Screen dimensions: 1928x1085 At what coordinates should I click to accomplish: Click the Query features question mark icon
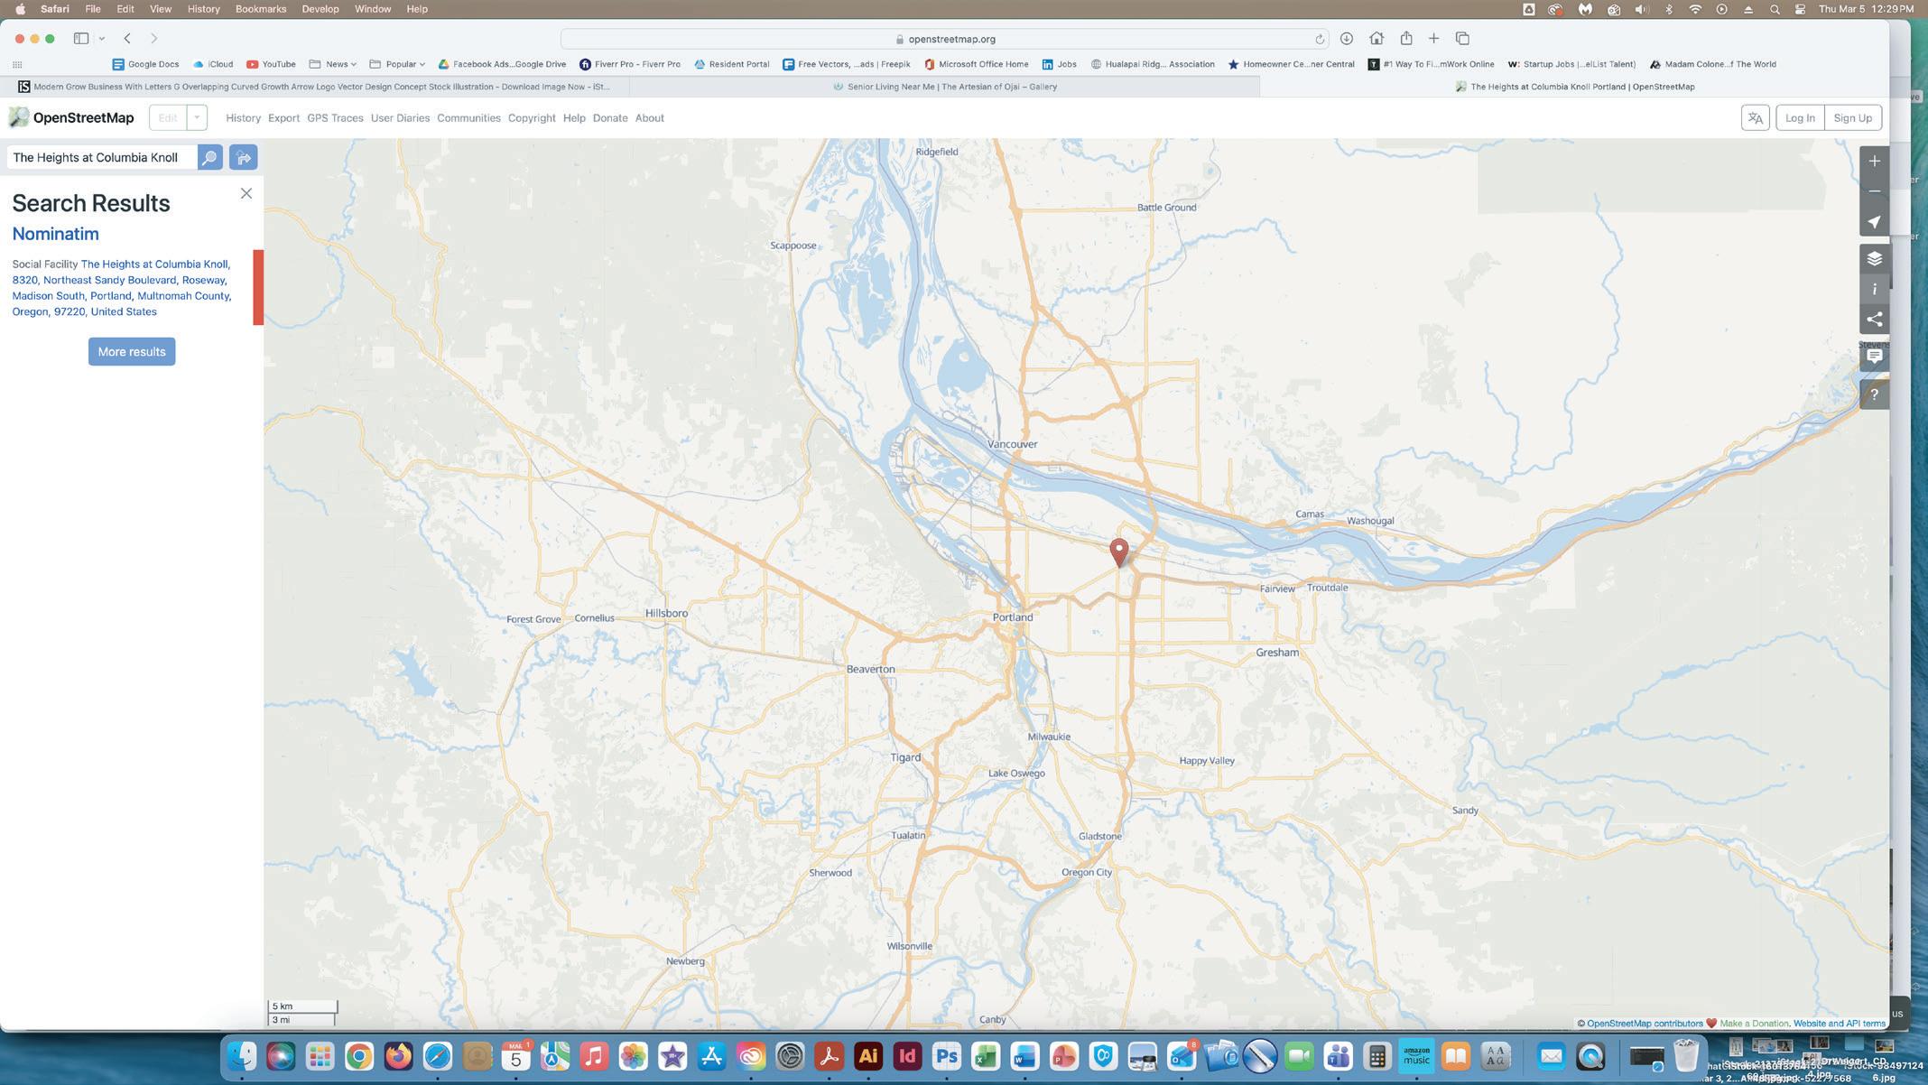tap(1874, 394)
